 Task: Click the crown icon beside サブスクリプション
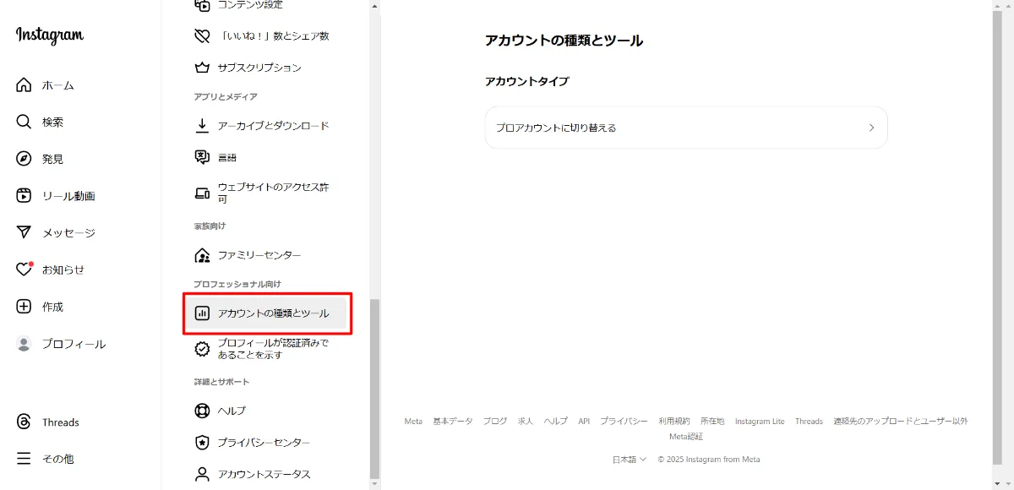[202, 68]
